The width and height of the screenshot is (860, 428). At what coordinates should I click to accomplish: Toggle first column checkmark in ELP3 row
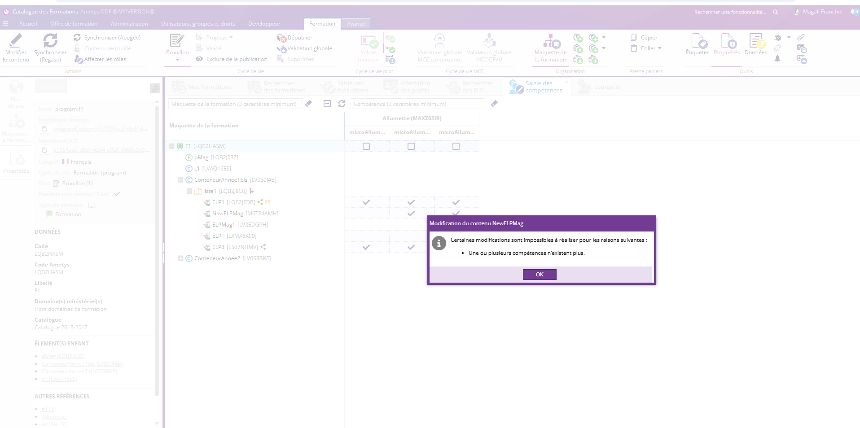click(366, 247)
